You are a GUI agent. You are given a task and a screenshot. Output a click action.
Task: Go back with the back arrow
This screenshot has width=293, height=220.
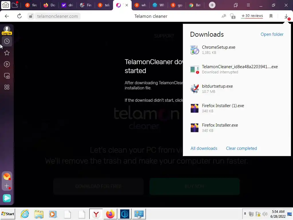click(x=7, y=16)
